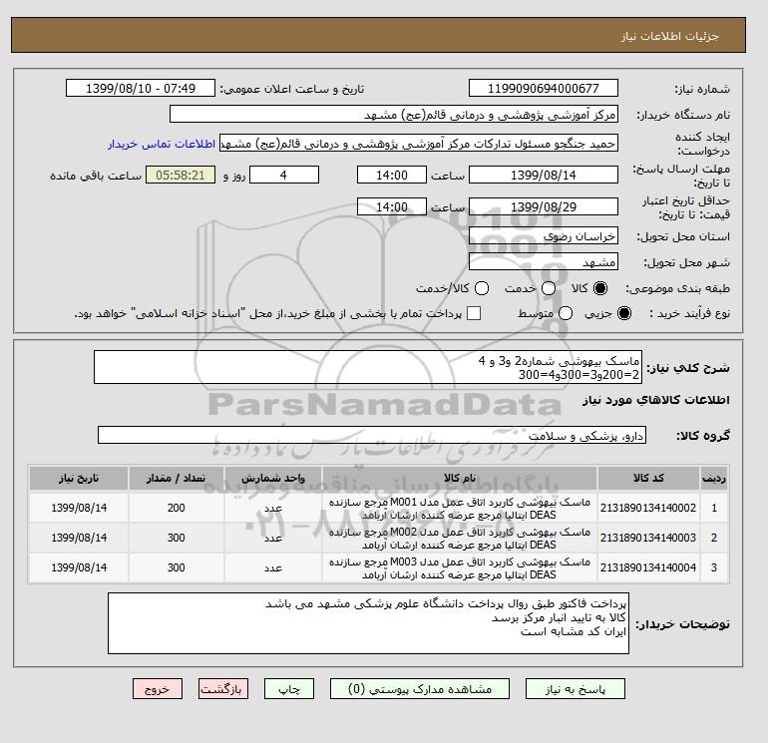Click the تعداد / مقدار column header
The height and width of the screenshot is (743, 768).
coord(176,478)
